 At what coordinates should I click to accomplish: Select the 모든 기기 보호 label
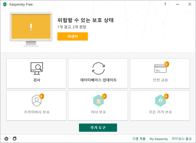160,112
